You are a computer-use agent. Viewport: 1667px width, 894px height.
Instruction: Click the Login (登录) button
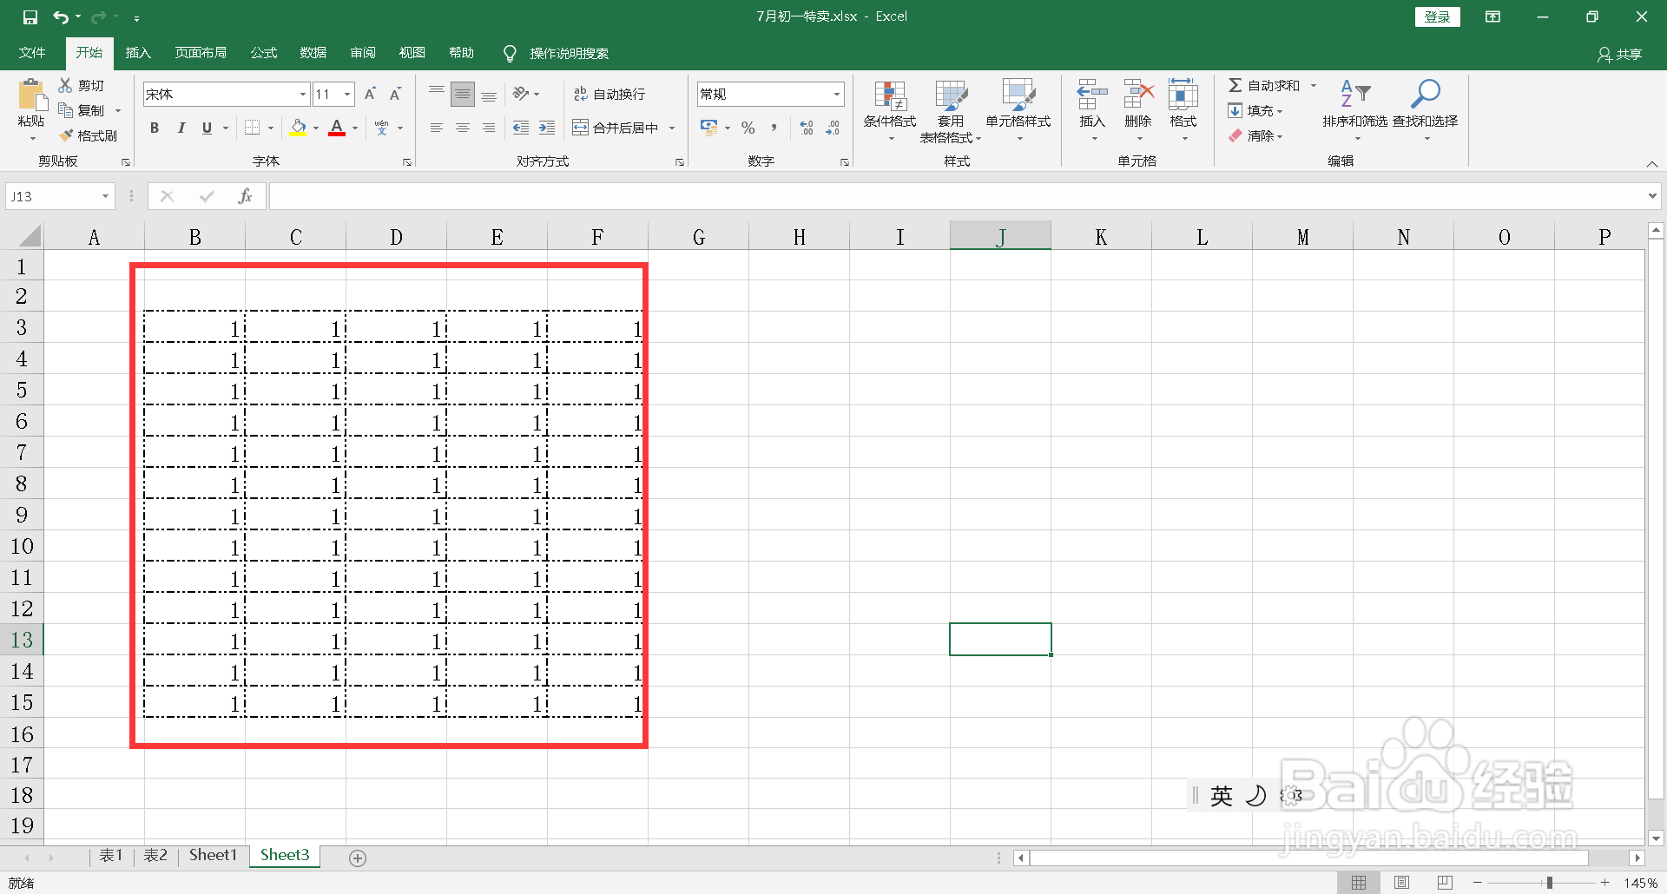(1437, 16)
